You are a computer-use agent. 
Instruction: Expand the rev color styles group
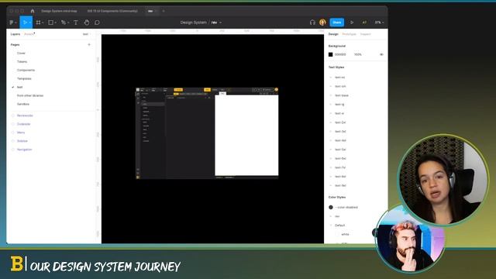coord(331,216)
